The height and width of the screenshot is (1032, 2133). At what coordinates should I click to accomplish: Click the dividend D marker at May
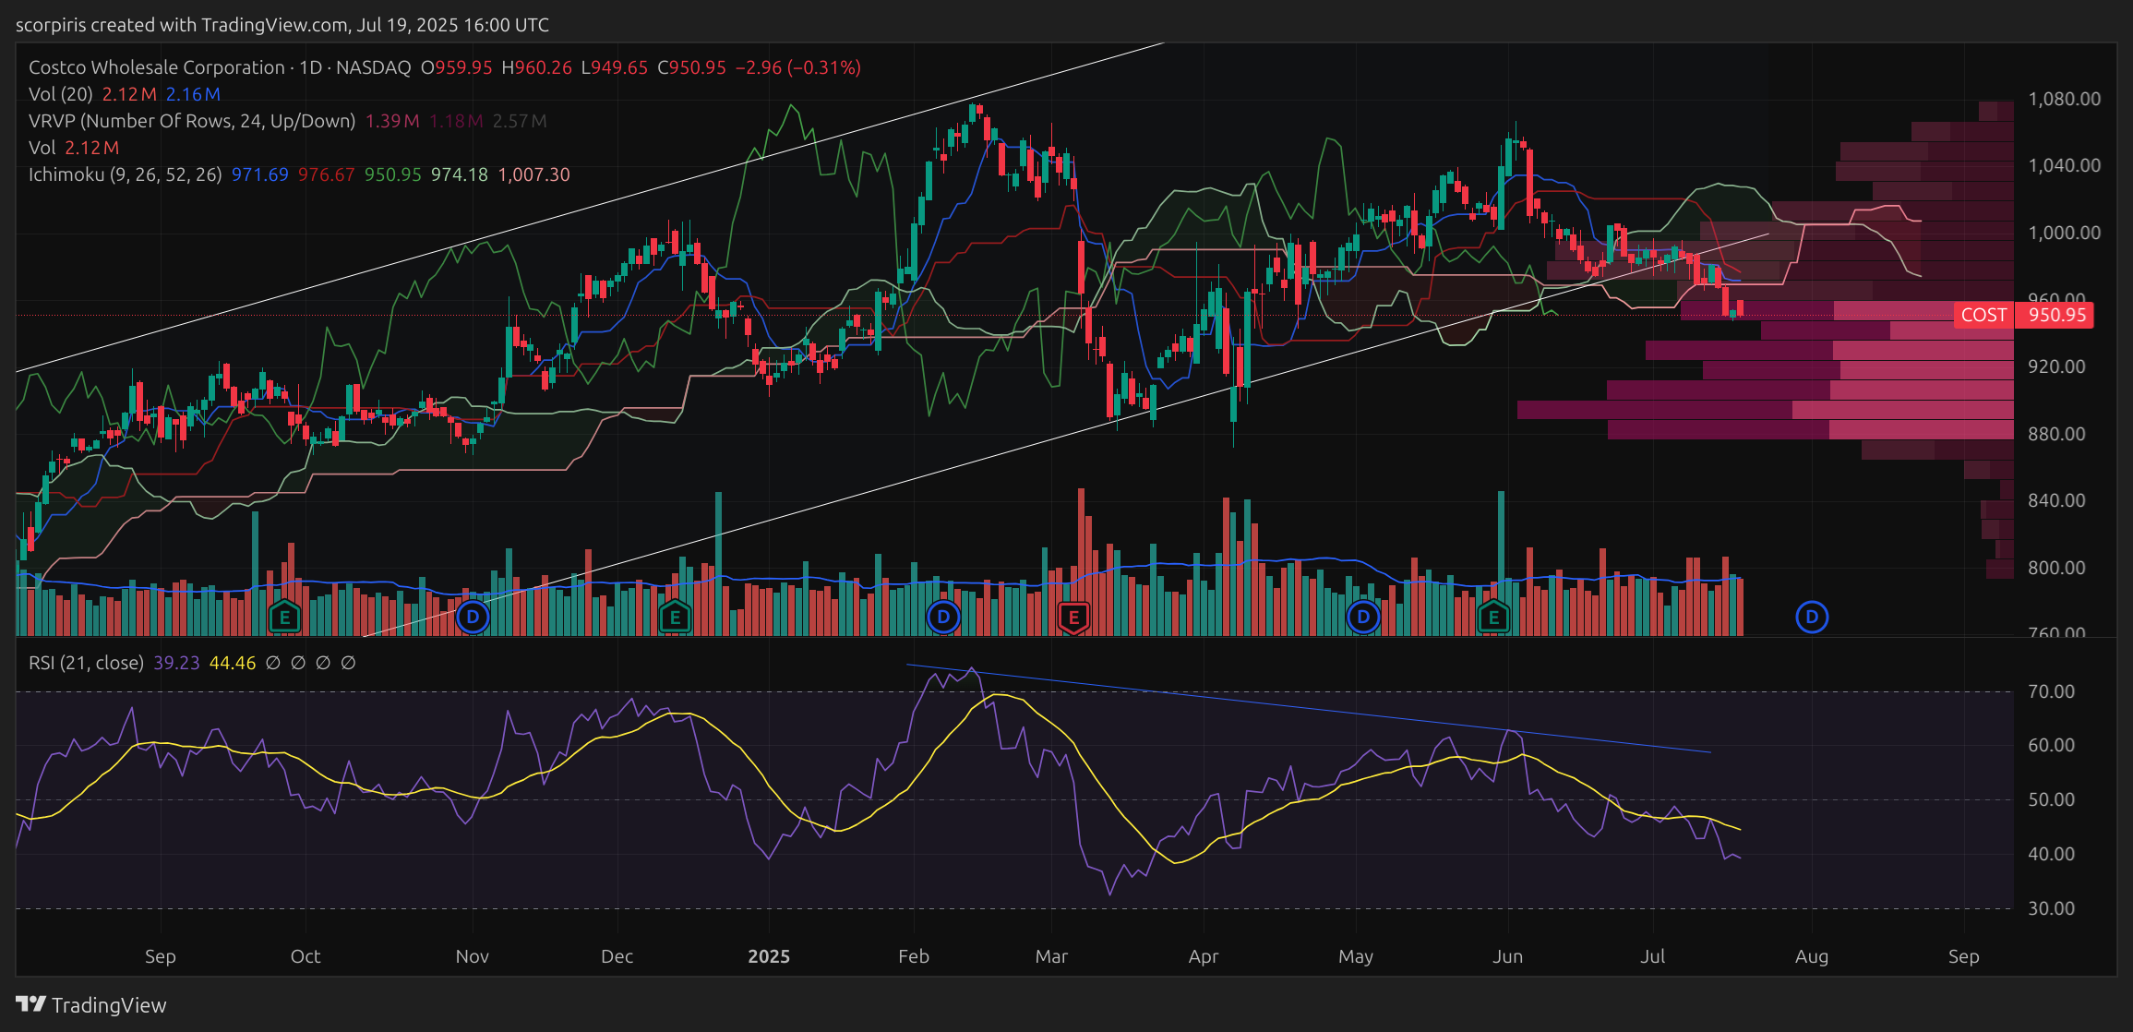[x=1363, y=617]
